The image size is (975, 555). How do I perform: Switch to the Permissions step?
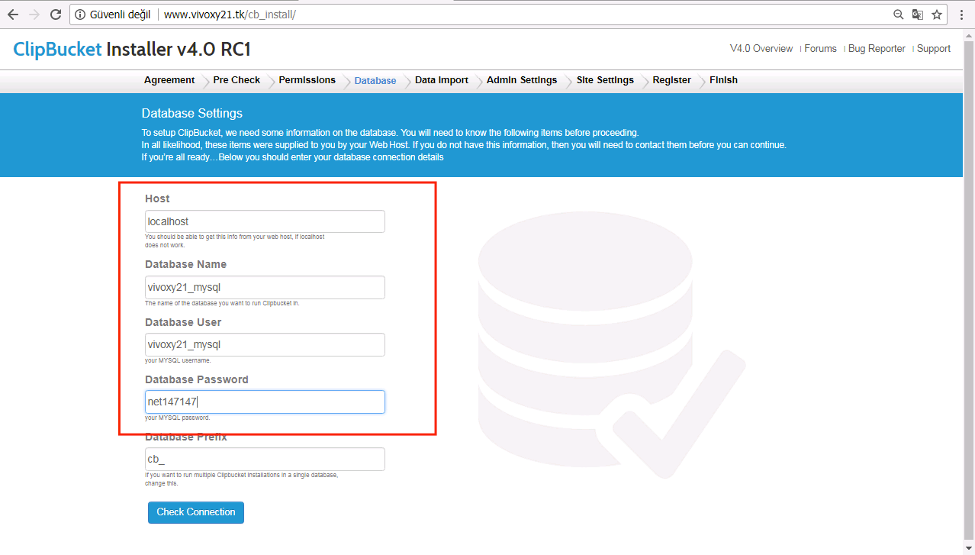[307, 80]
